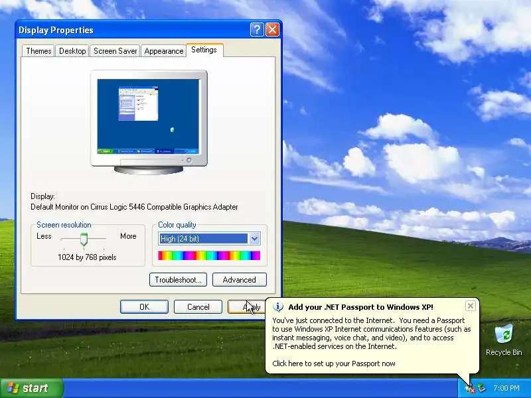Viewport: 531px width, 398px height.
Task: Click the 'Less' label of the resolution slider
Action: (44, 236)
